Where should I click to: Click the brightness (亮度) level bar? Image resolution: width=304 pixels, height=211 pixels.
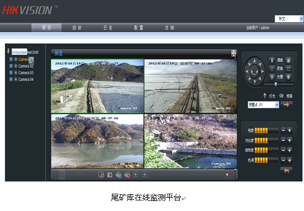(x=266, y=130)
